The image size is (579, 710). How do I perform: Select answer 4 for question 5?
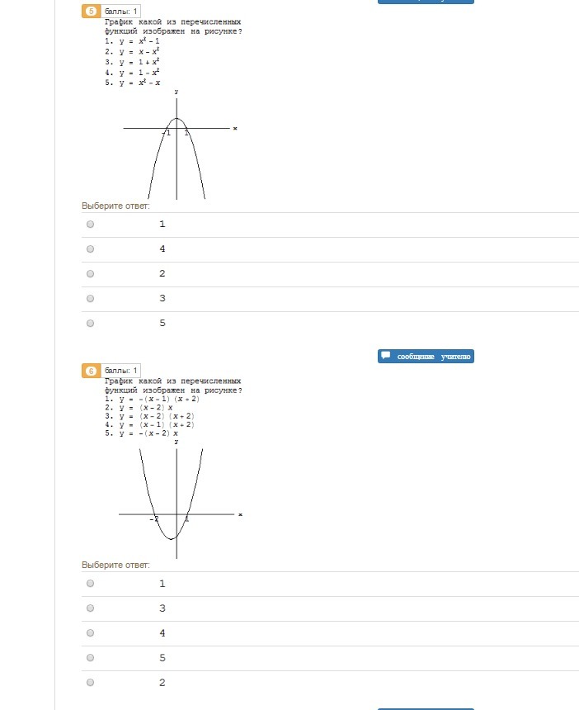[91, 249]
